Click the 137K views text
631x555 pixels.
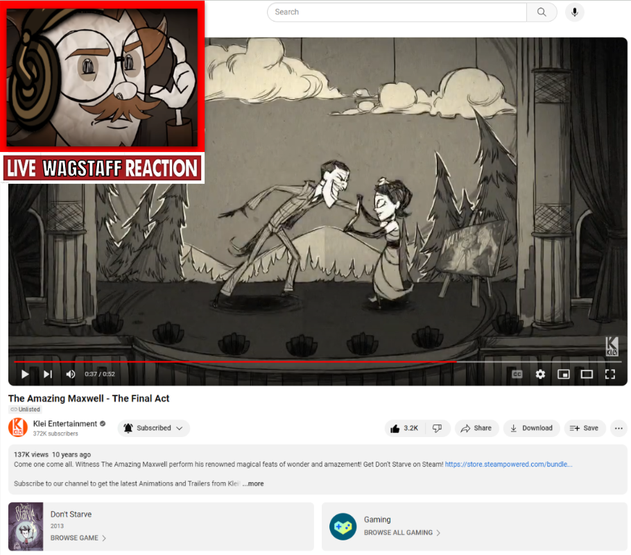tap(31, 454)
